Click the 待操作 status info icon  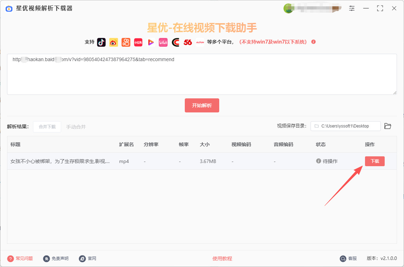point(319,161)
